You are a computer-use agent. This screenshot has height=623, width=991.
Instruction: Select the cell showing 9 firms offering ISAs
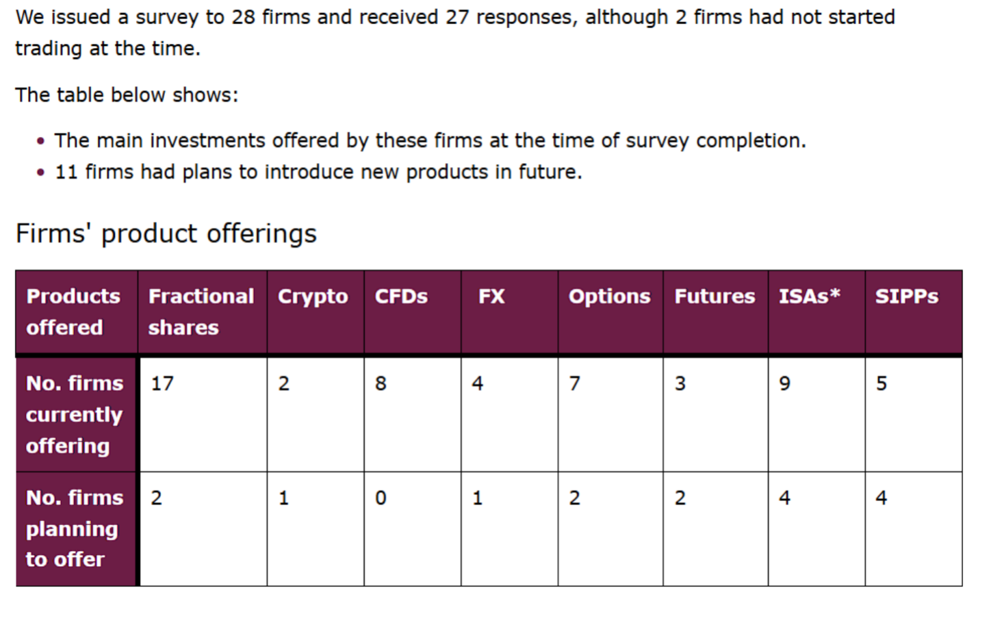[785, 383]
